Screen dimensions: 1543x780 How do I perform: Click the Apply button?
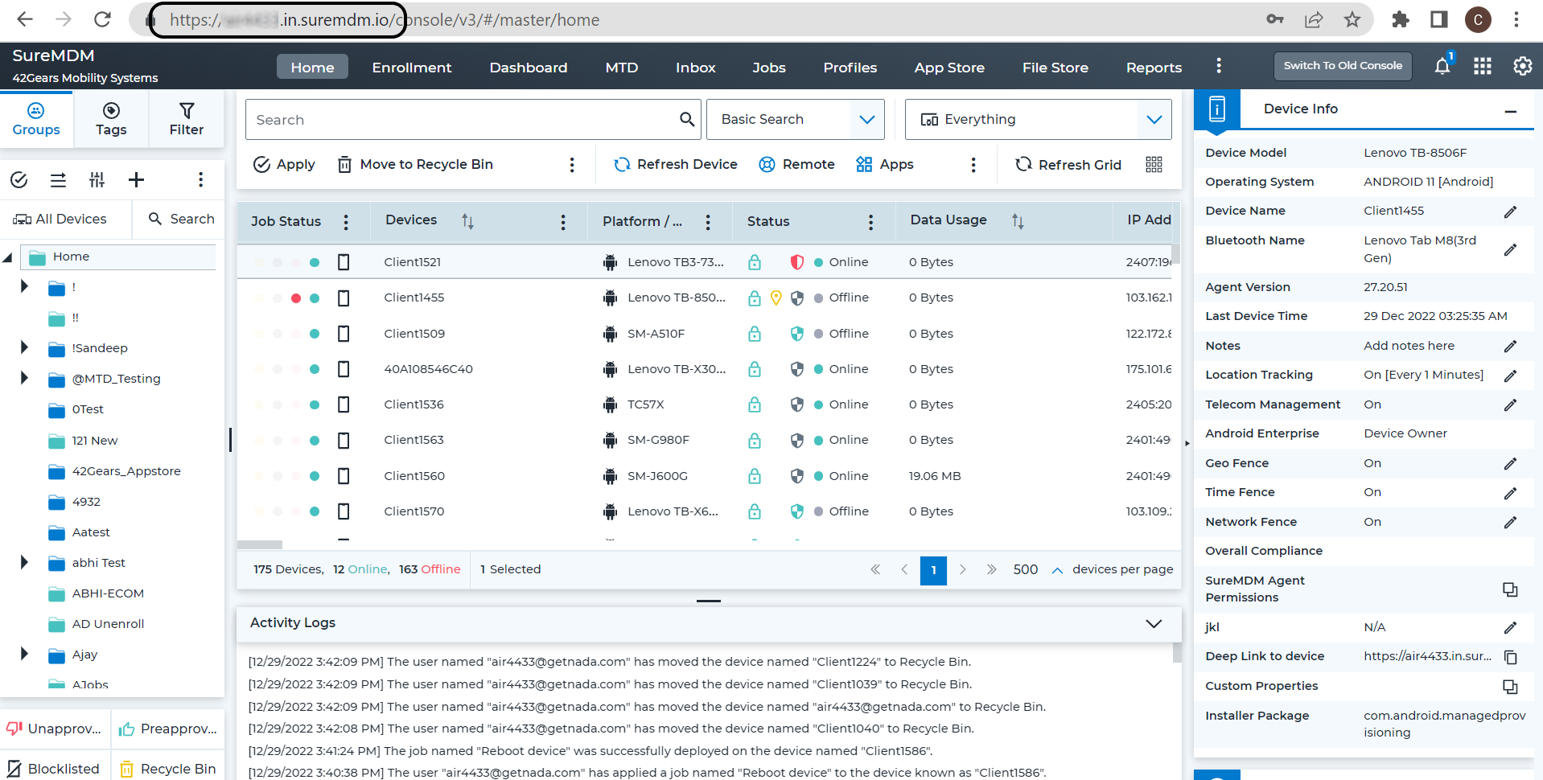coord(284,164)
